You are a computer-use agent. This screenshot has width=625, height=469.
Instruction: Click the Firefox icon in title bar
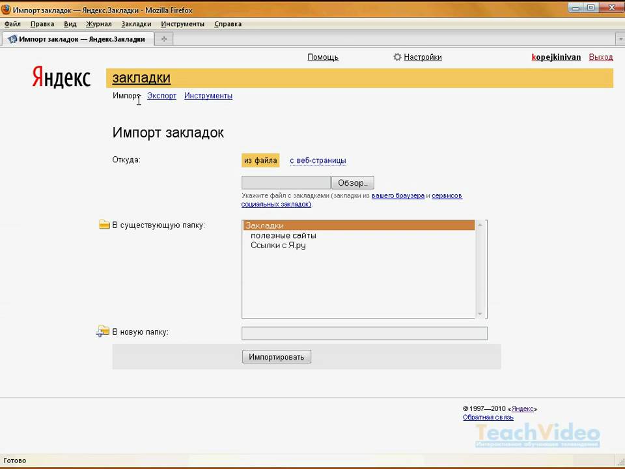(6, 10)
